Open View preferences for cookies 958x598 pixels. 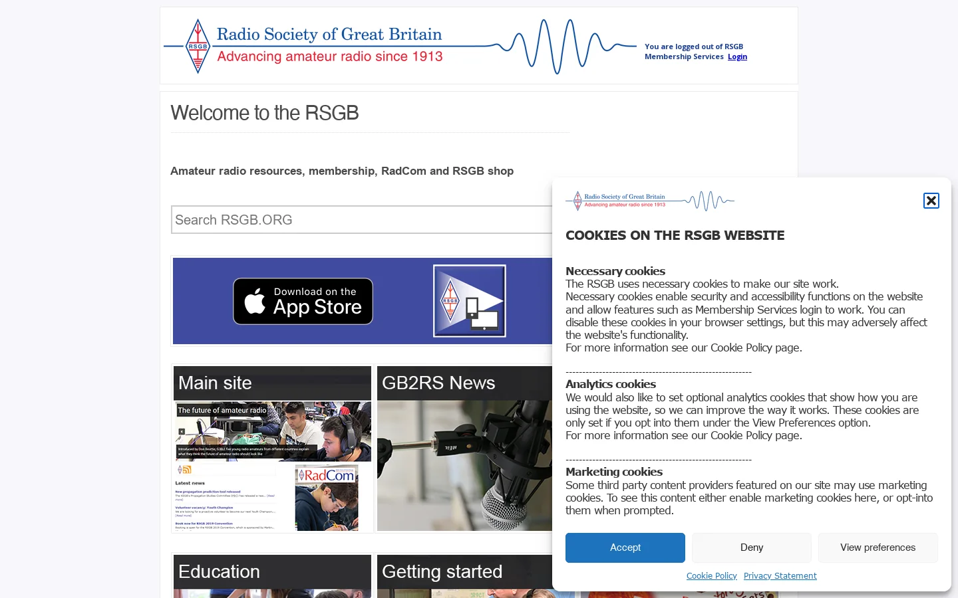click(878, 548)
